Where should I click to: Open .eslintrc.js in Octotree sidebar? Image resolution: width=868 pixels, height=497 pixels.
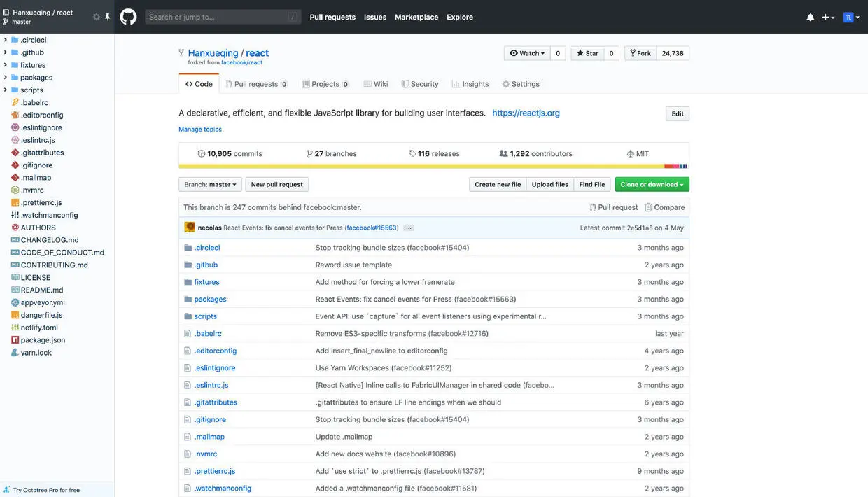click(x=38, y=140)
